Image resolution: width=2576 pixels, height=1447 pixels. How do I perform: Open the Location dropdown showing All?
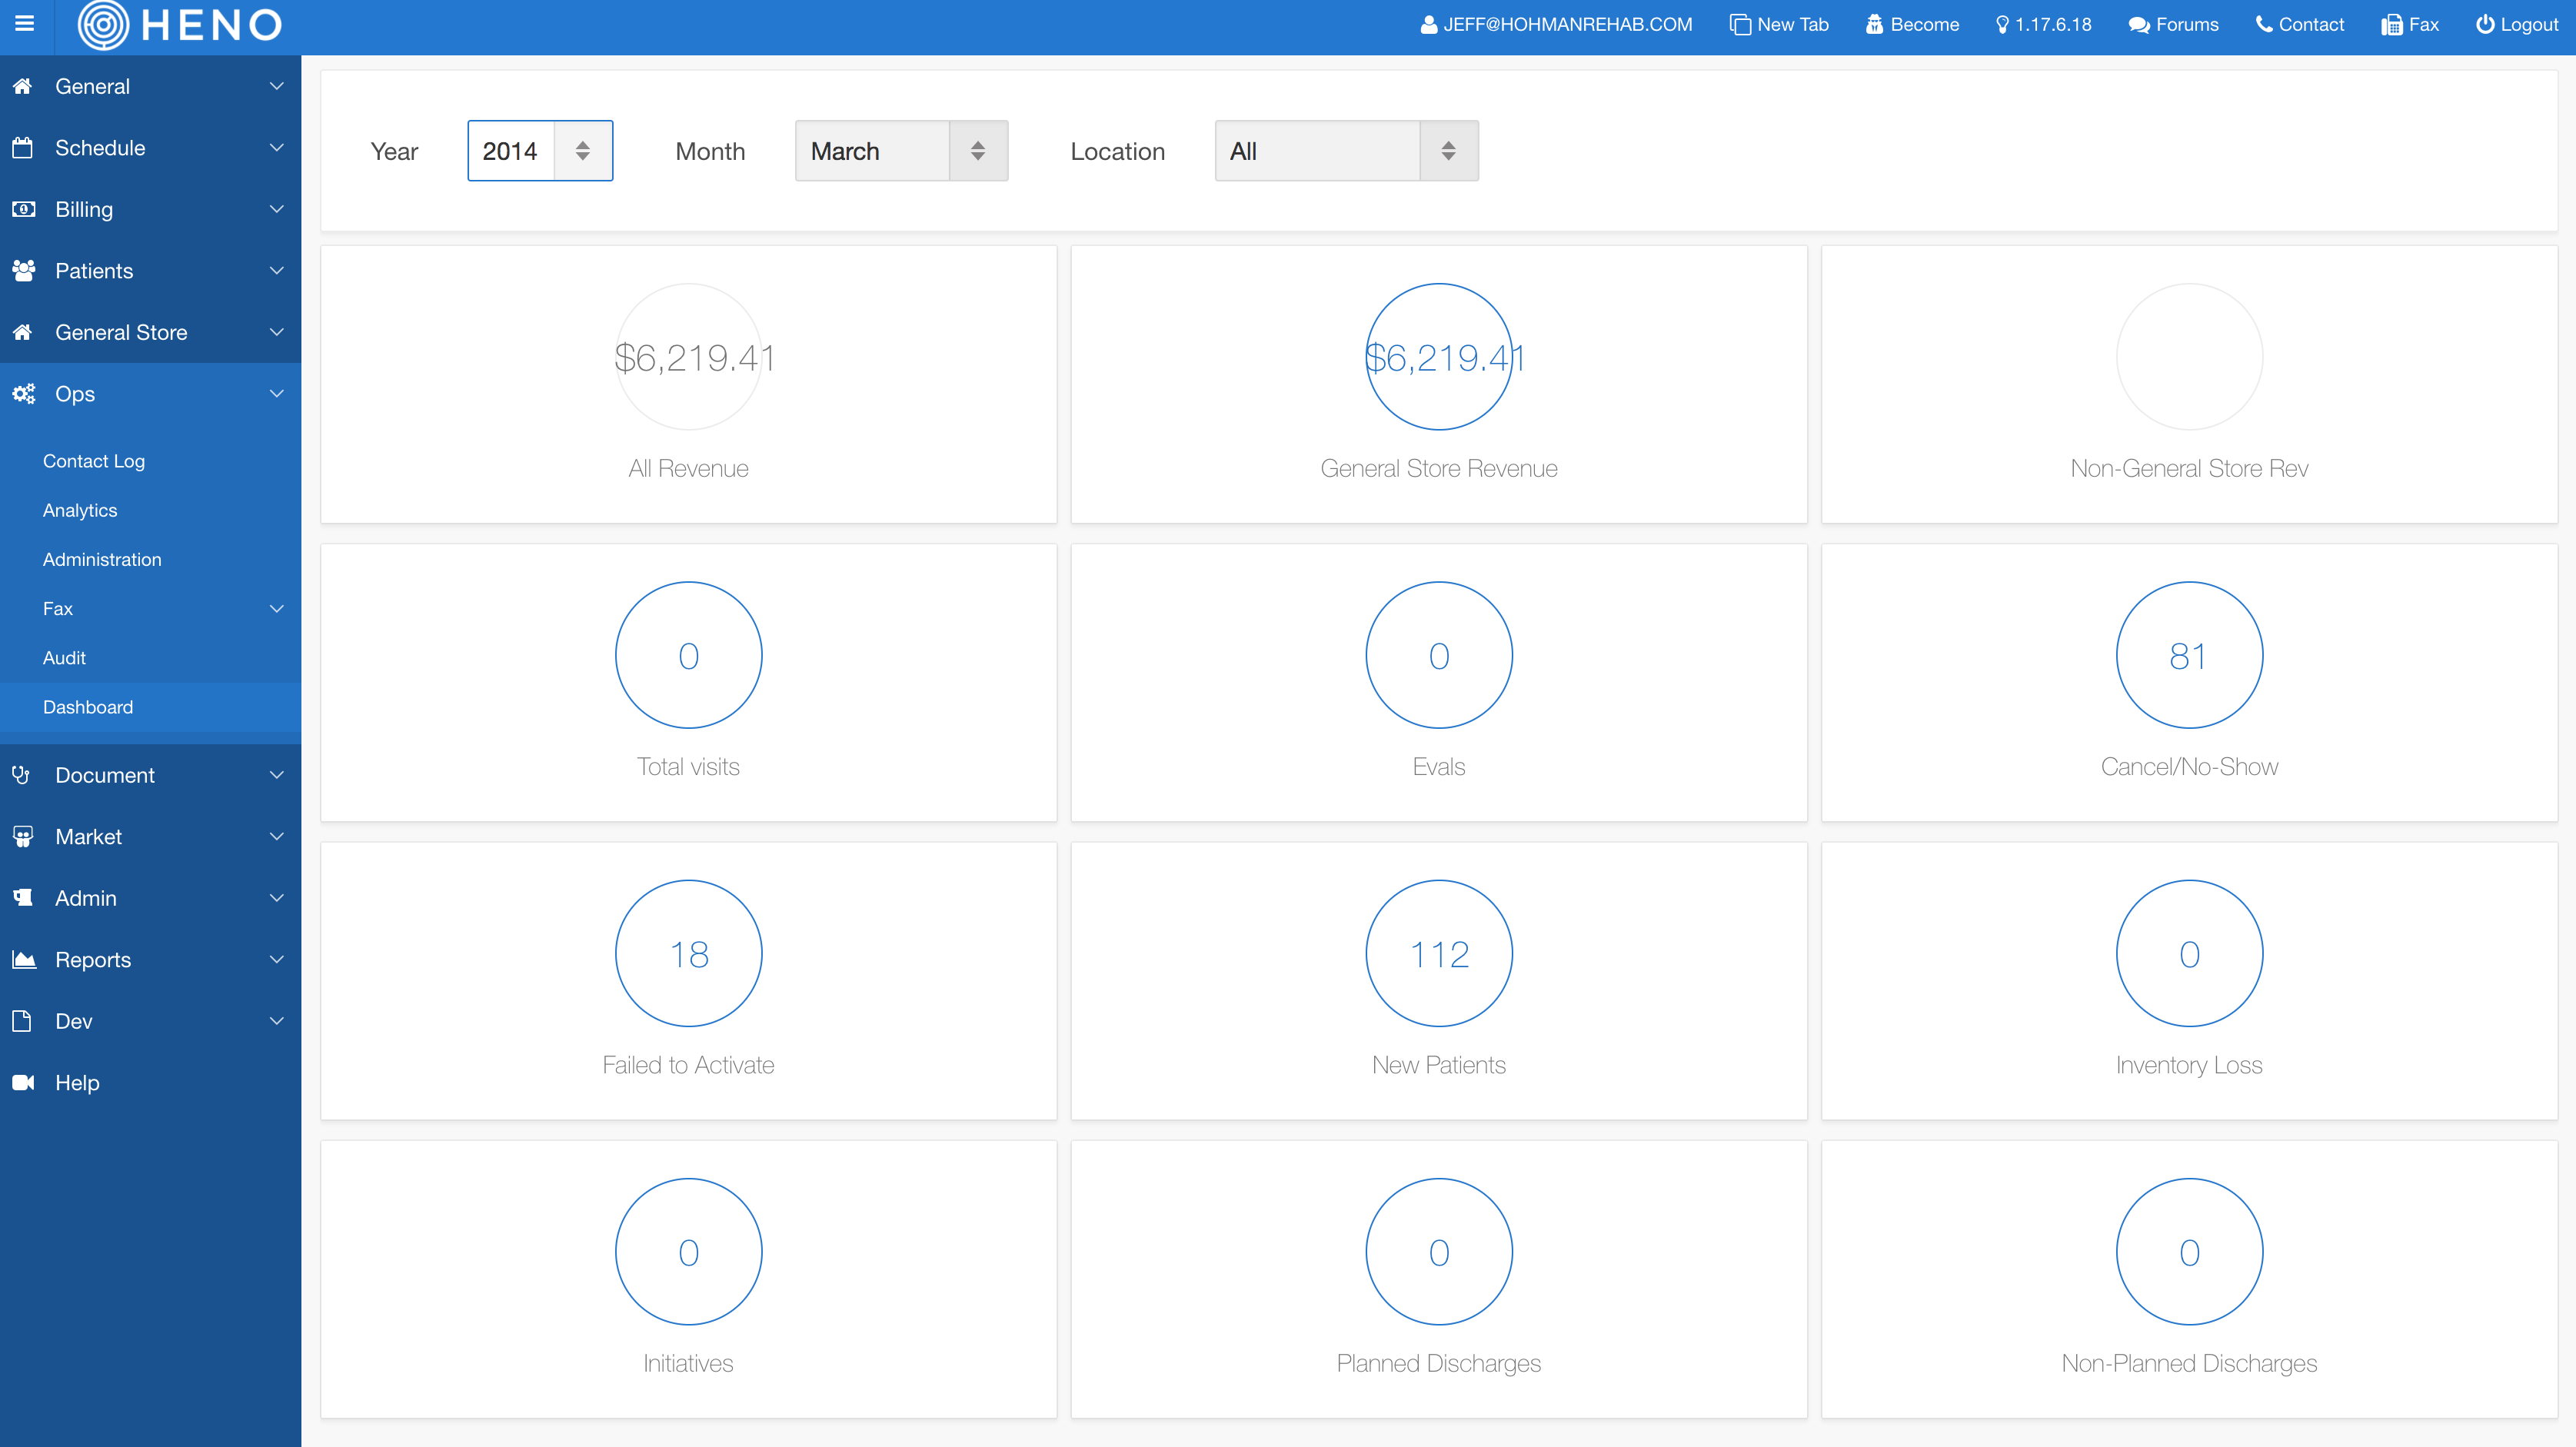1346,151
